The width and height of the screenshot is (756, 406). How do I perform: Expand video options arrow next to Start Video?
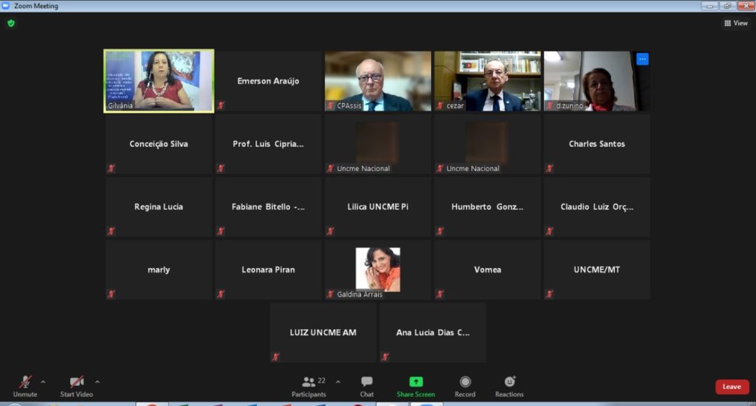click(97, 382)
